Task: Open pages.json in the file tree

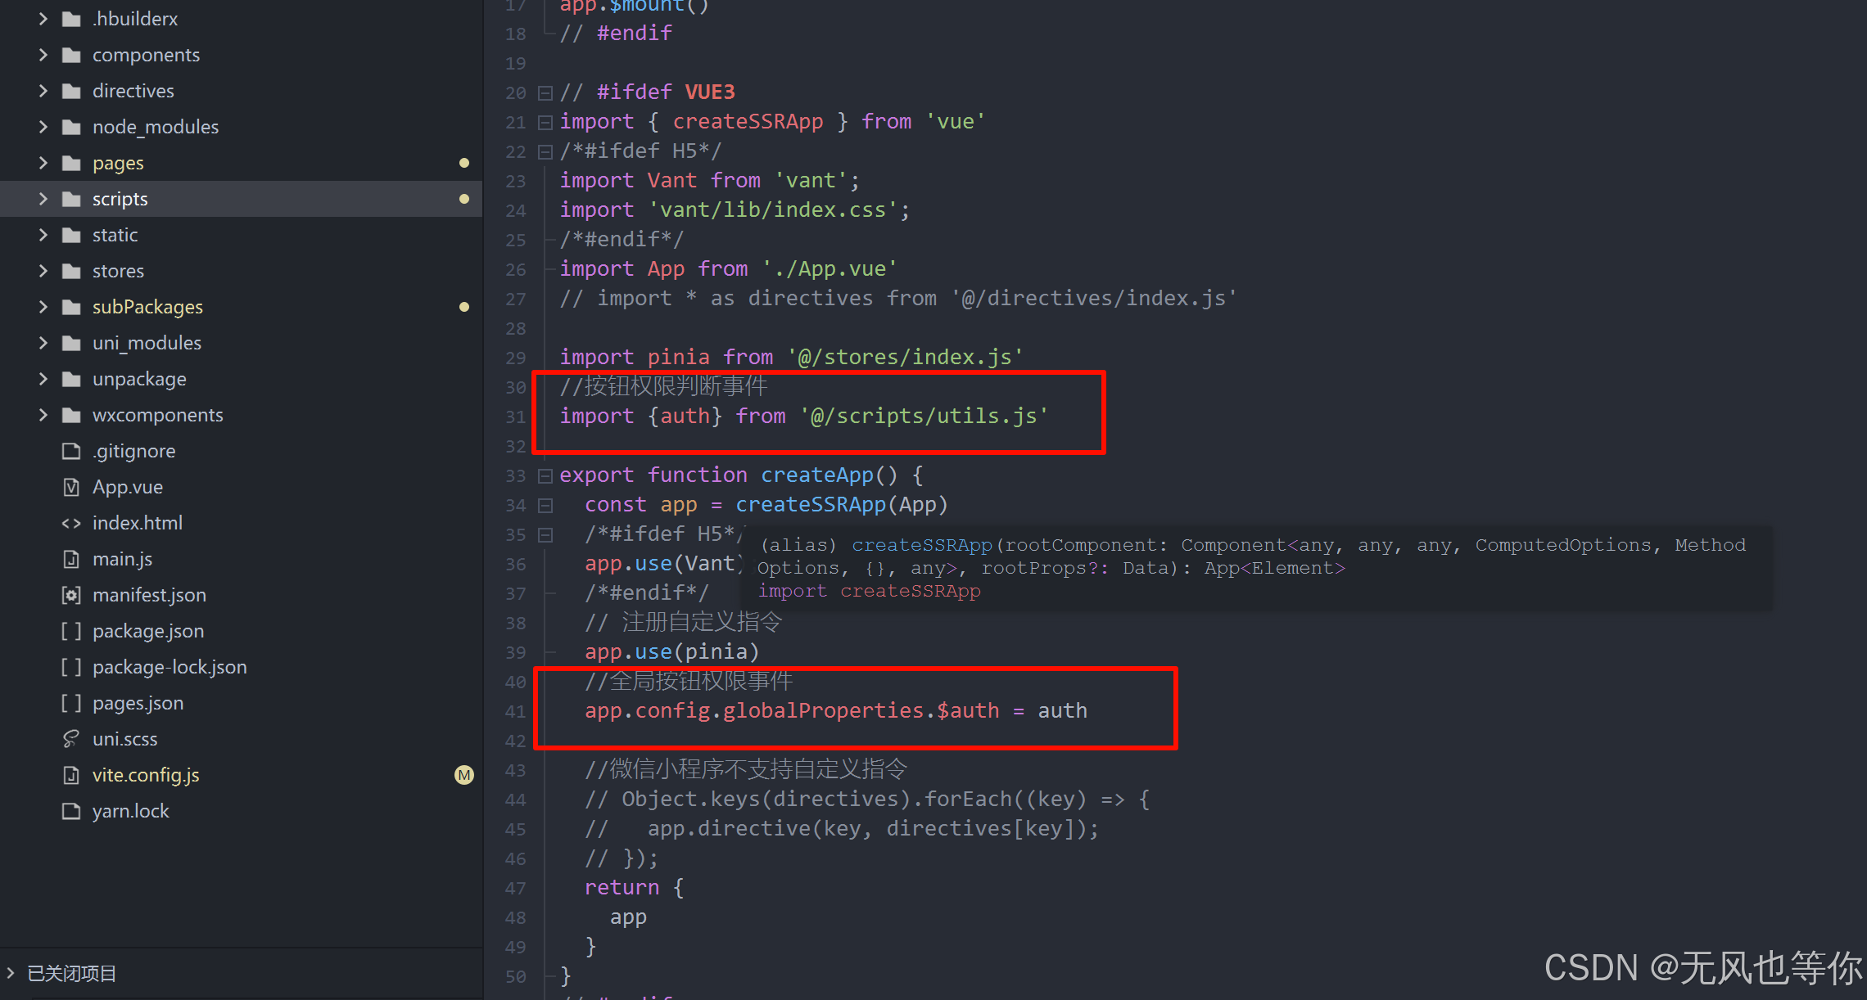Action: [138, 703]
